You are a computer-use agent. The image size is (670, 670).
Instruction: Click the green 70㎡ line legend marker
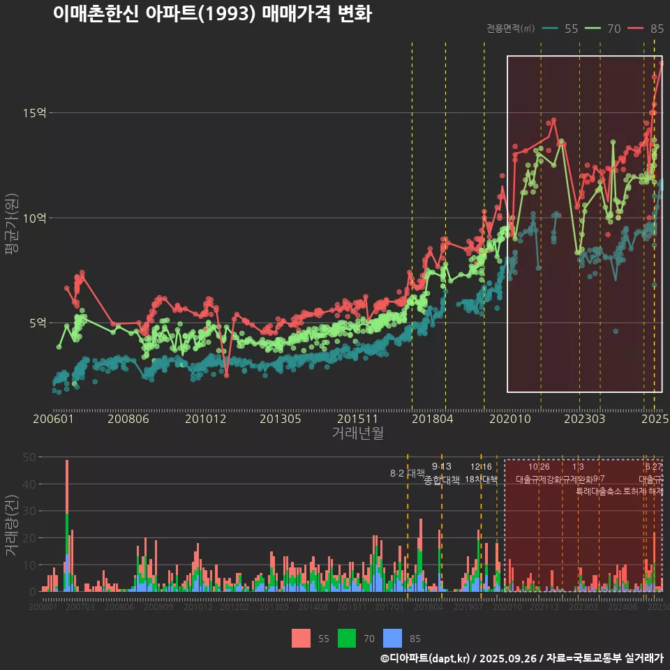pyautogui.click(x=593, y=29)
